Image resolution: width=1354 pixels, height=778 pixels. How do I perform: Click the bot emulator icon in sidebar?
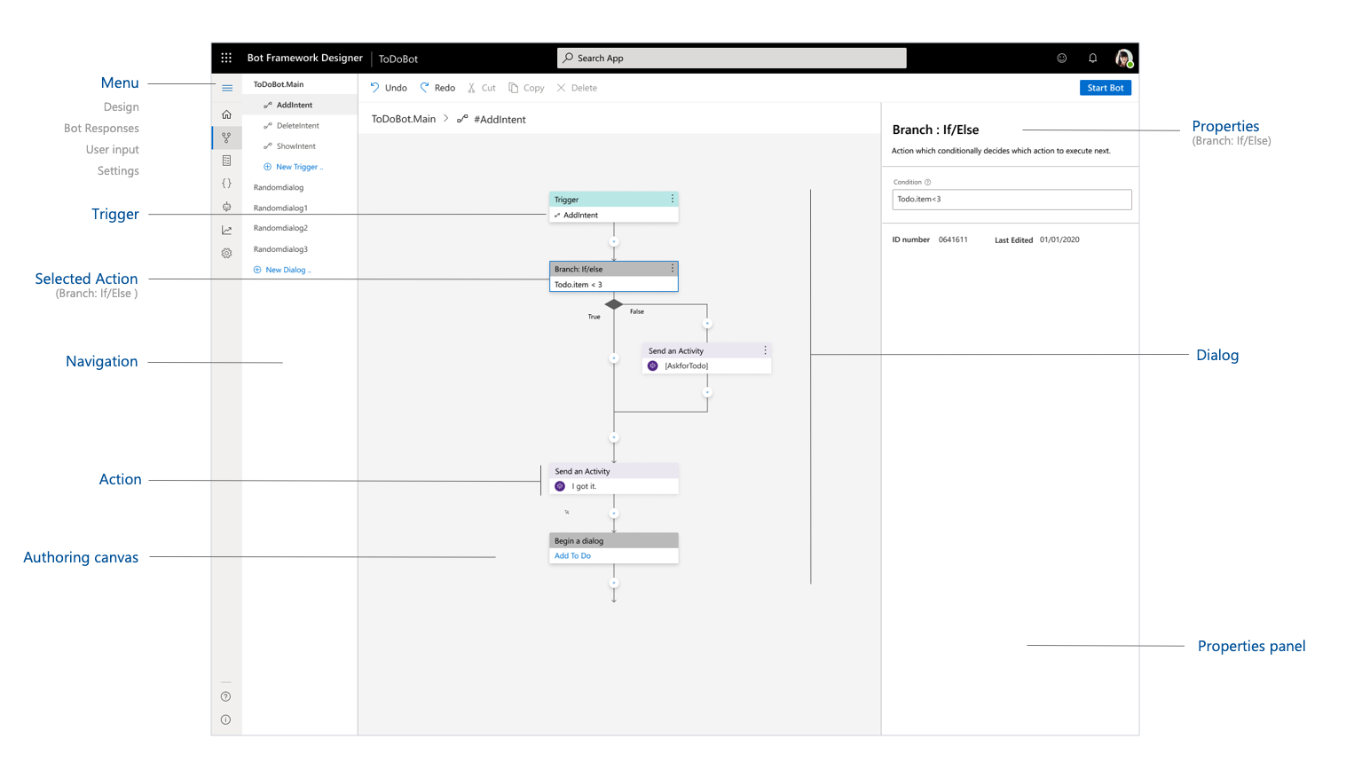tap(226, 206)
